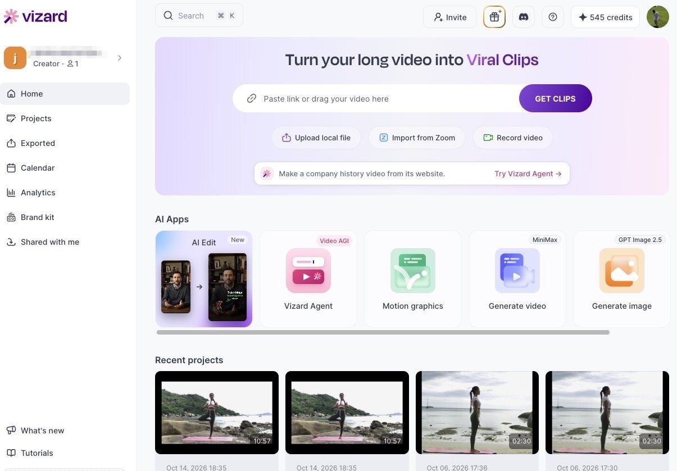Viewport: 677px width, 471px height.
Task: Click Import from Zoom
Action: click(x=416, y=138)
